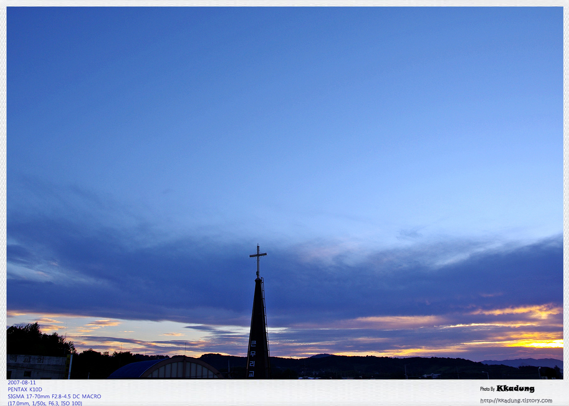Screen dimensions: 569x406
Task: Click exposure line "(17.0mm, 1/50s, F6.3, ISO 100)"
Action: (45, 403)
